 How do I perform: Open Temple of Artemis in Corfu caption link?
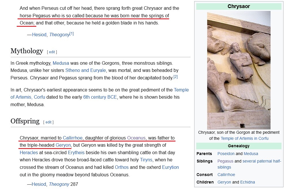[x=245, y=138]
